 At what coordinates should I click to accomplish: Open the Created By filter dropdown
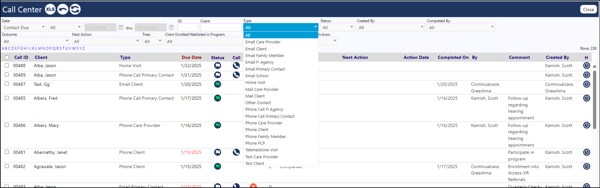pyautogui.click(x=391, y=28)
